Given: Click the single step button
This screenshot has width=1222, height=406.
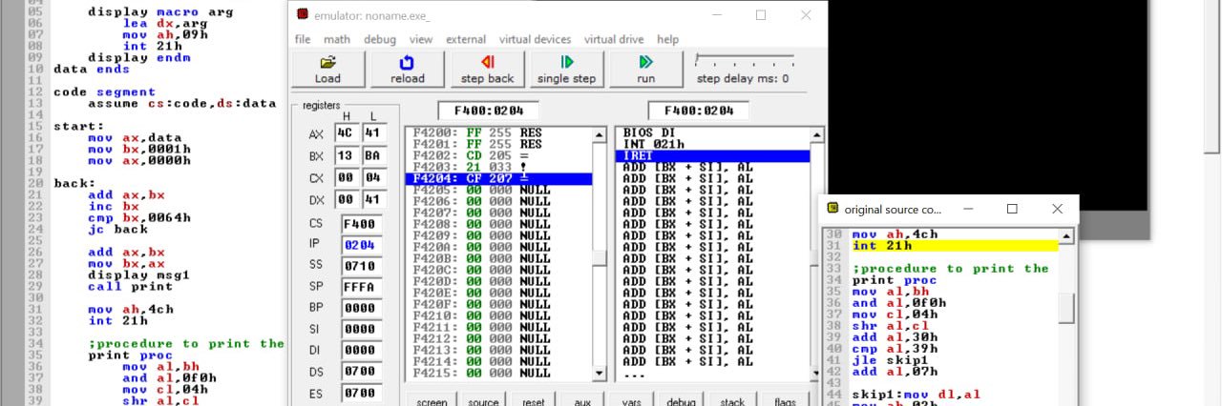Looking at the screenshot, I should pyautogui.click(x=566, y=69).
